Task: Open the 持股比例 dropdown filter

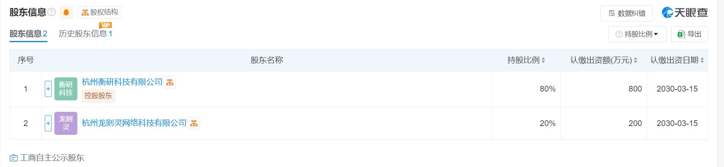Action: coord(637,34)
